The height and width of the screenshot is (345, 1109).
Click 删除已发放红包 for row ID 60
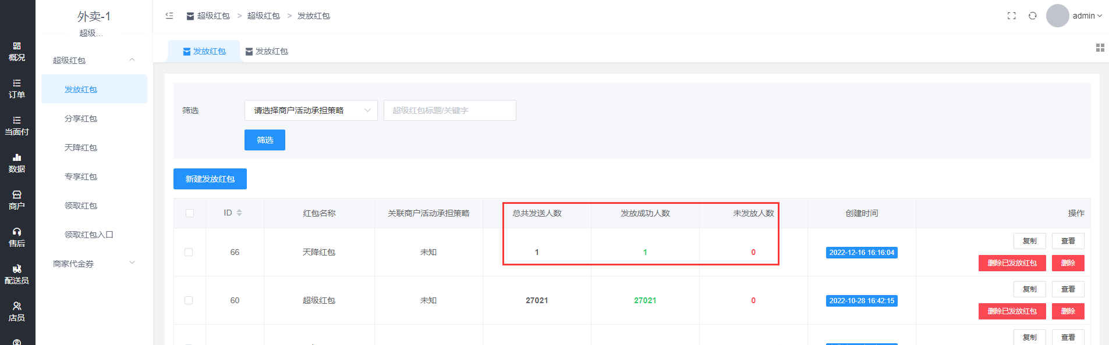point(1012,311)
